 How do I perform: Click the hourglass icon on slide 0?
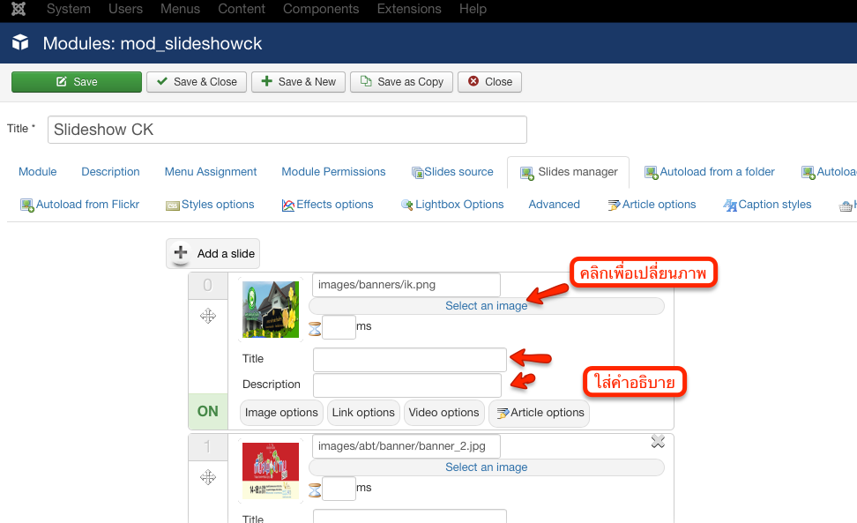pos(315,328)
